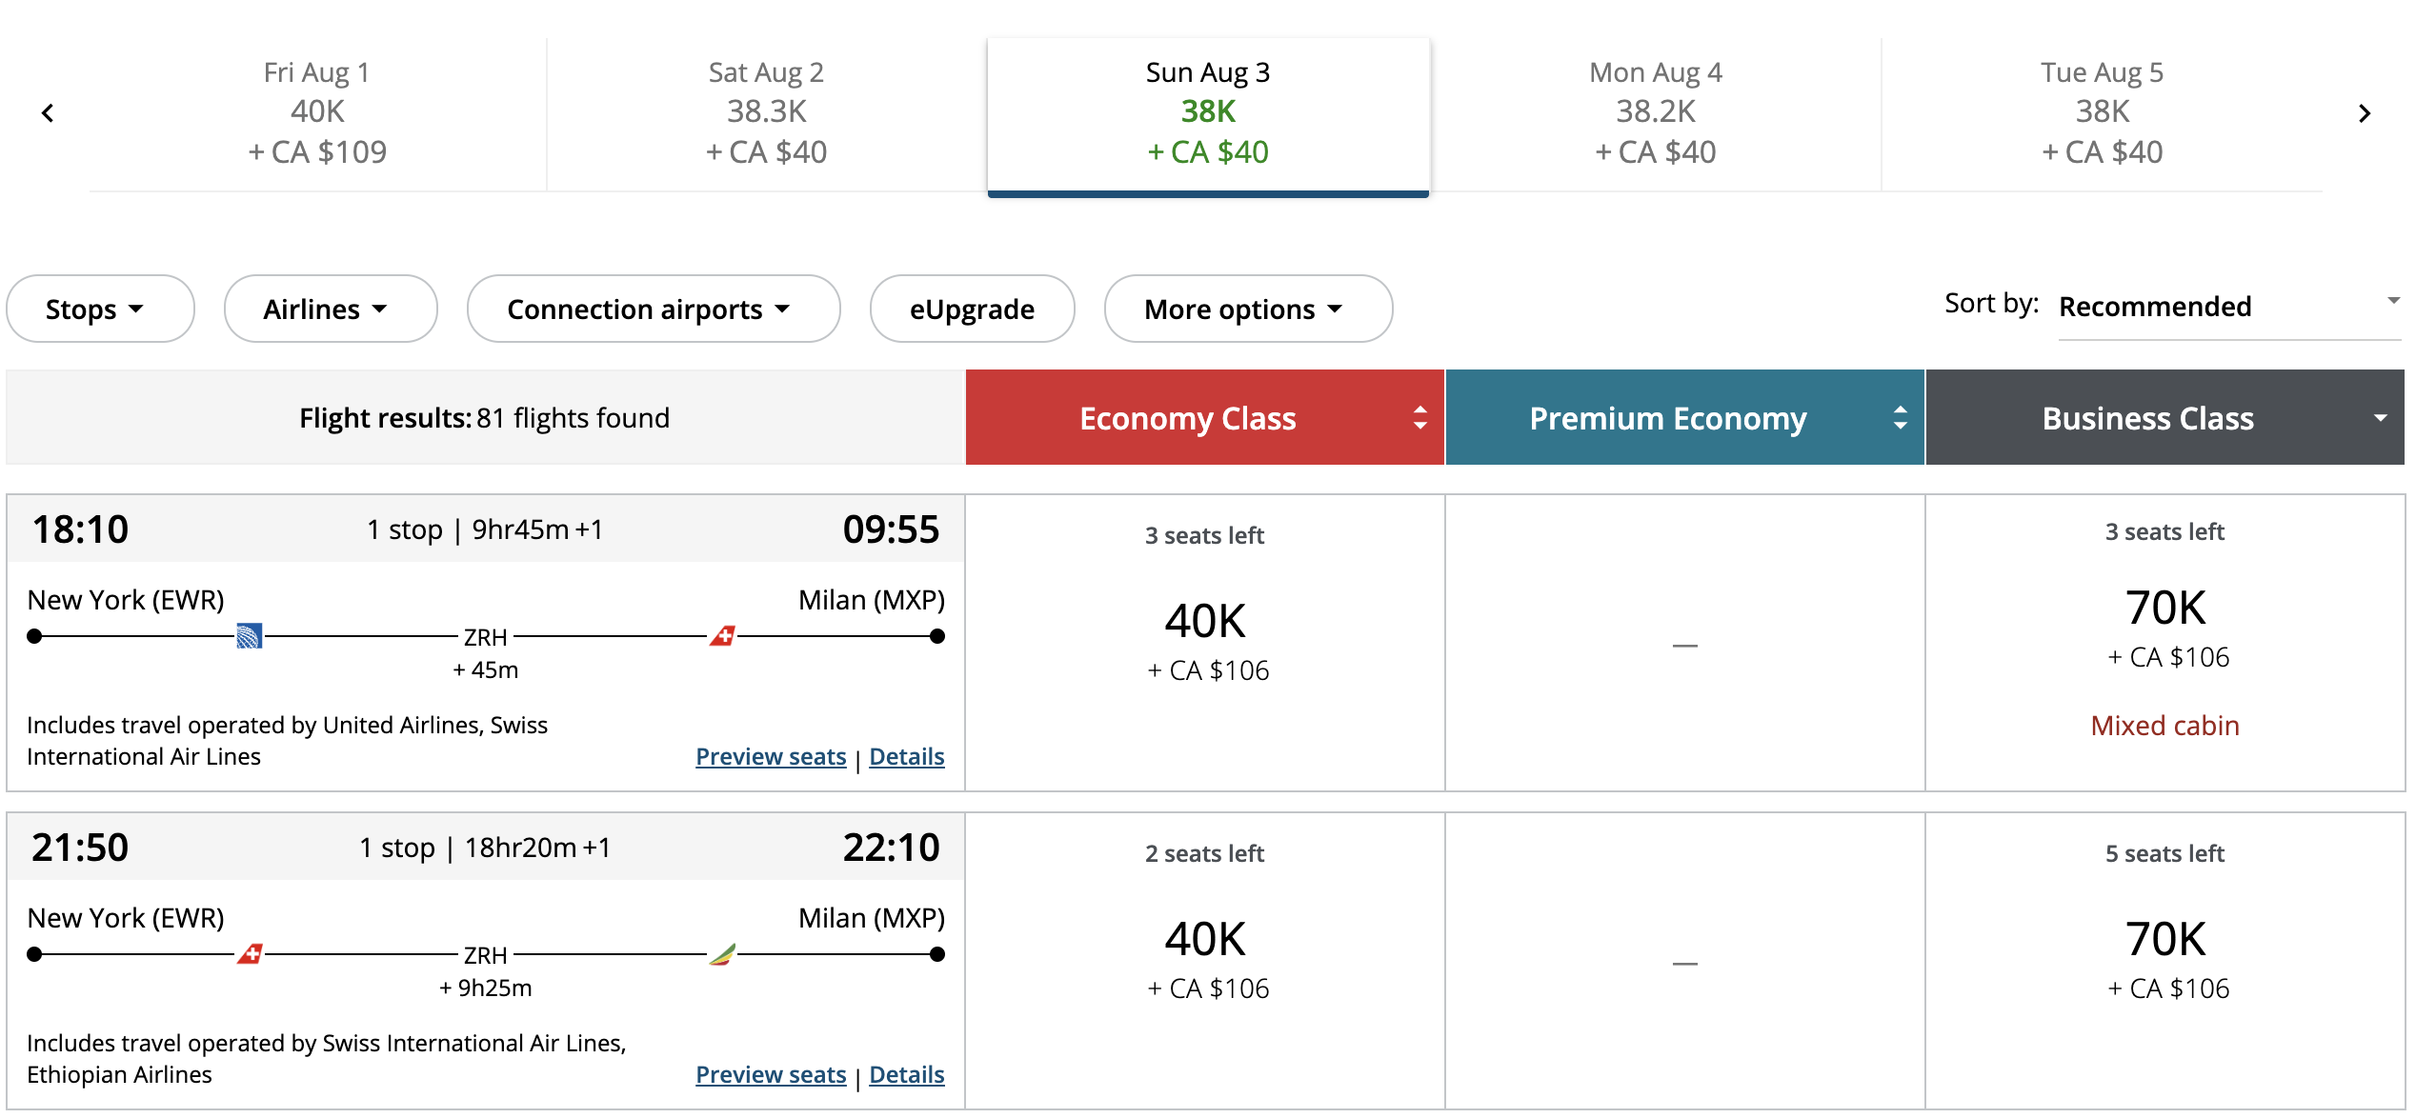Click United Airlines logo on first flight

(x=249, y=636)
